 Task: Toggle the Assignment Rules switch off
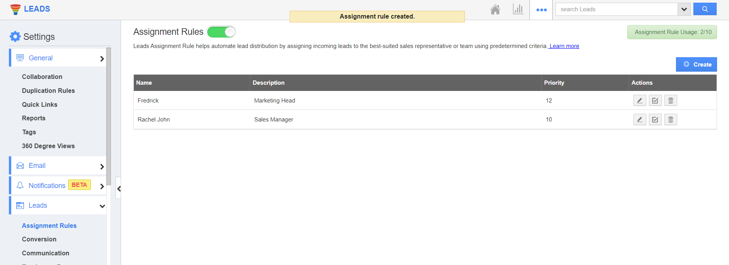[221, 32]
